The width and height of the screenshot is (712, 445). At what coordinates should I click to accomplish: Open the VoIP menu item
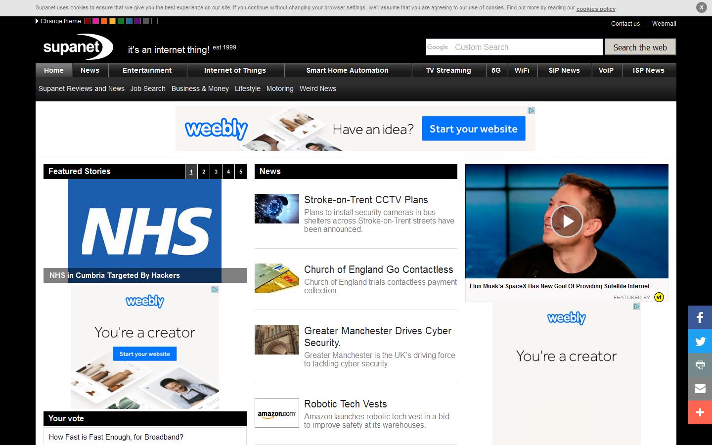tap(606, 70)
